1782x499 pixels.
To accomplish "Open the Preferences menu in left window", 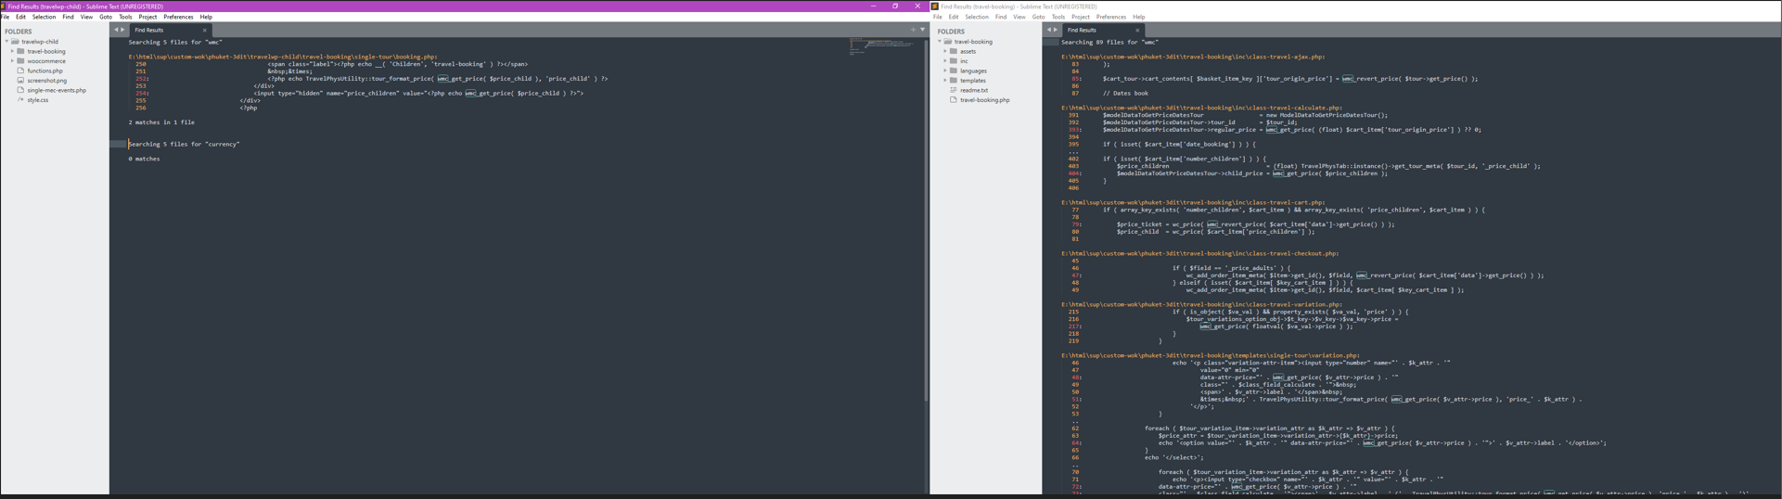I will 178,17.
